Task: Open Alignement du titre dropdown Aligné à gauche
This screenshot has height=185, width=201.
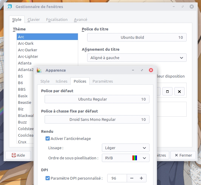Action: tap(137, 58)
